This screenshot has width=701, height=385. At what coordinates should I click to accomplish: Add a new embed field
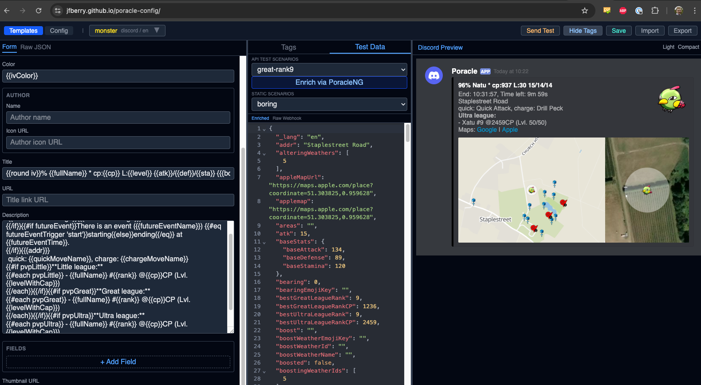coord(118,362)
